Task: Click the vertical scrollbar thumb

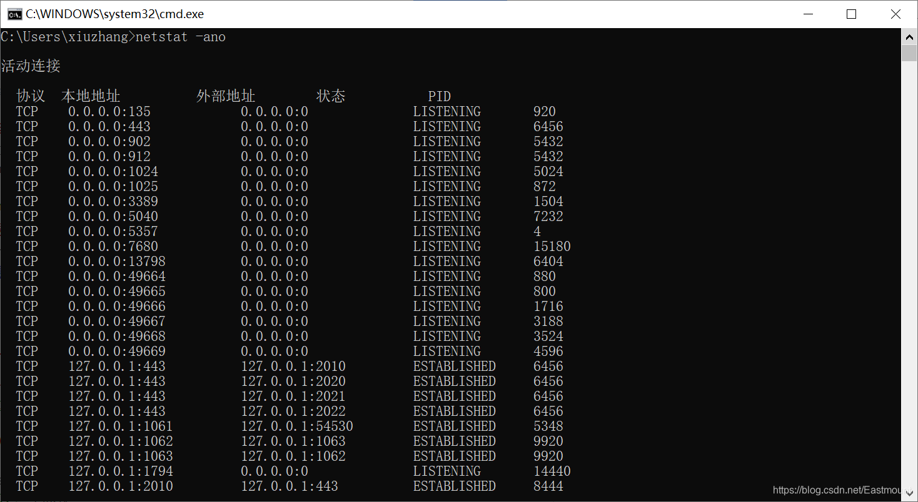Action: [x=909, y=53]
